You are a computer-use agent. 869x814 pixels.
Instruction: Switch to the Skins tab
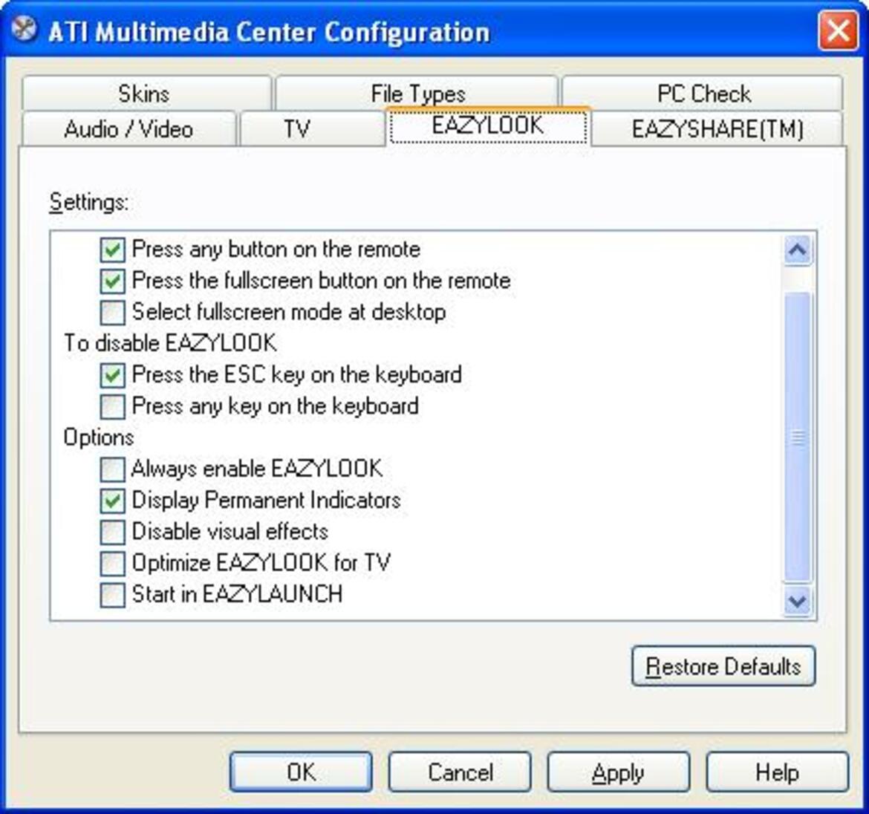coord(146,93)
